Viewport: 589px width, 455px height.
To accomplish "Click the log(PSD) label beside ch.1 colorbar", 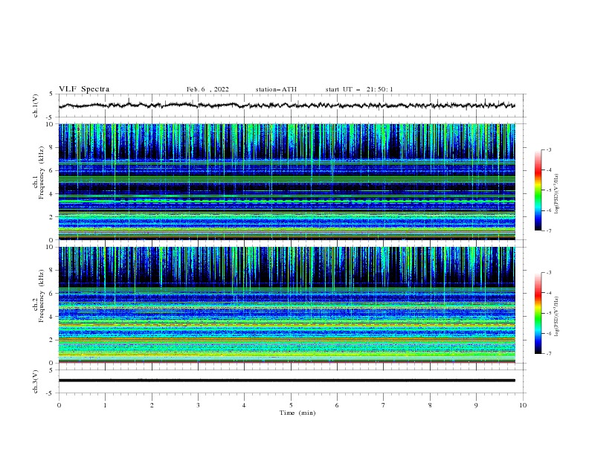I will (x=557, y=194).
